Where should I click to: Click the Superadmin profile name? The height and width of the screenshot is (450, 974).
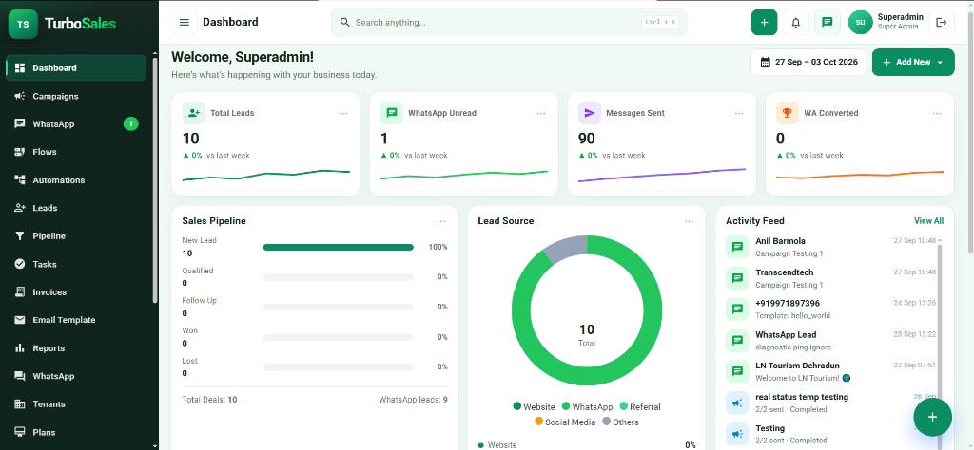[x=900, y=17]
